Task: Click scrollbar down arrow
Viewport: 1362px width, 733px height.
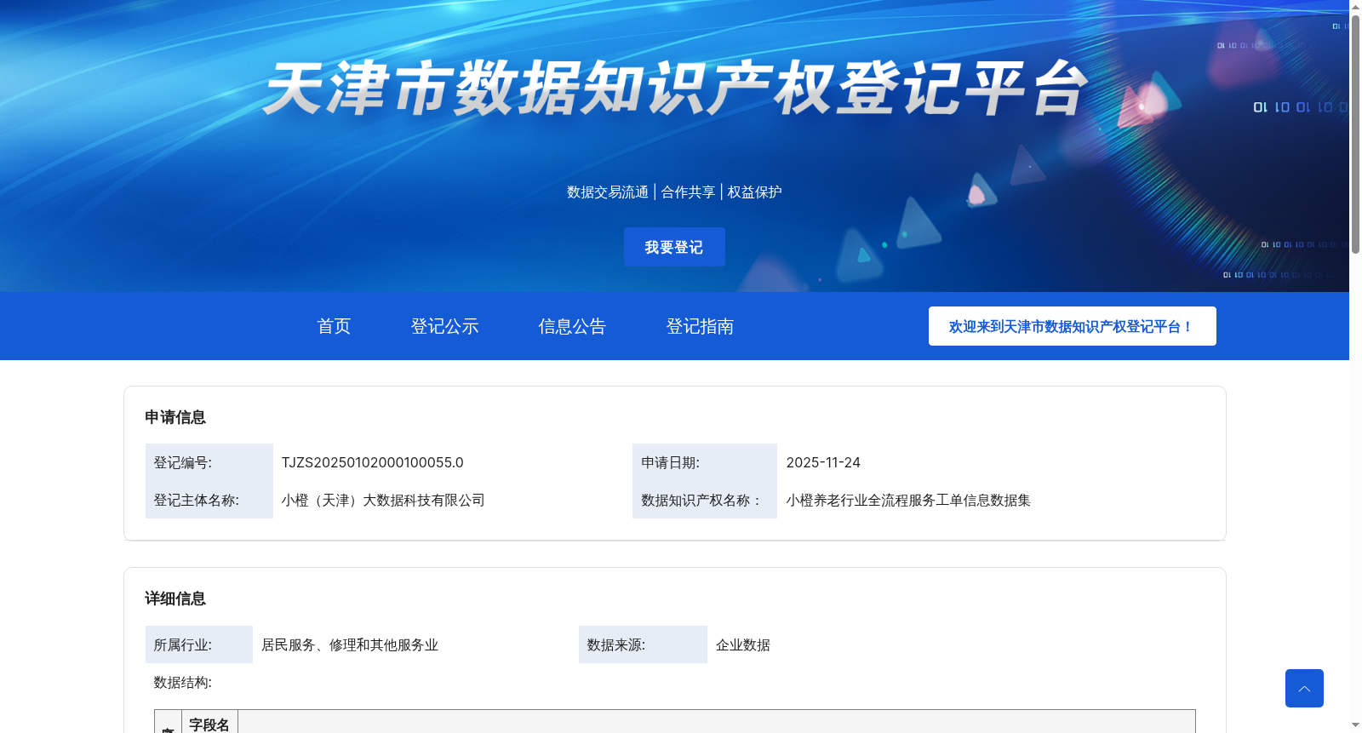Action: tap(1355, 726)
